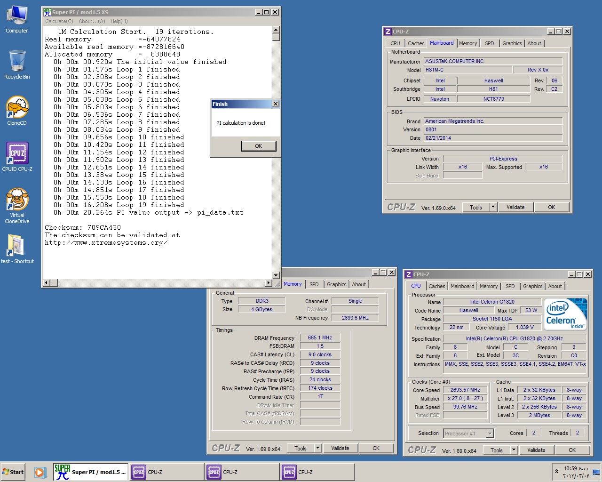This screenshot has height=482, width=602.
Task: Click Tools in the Celeron CPU window
Action: [x=497, y=450]
